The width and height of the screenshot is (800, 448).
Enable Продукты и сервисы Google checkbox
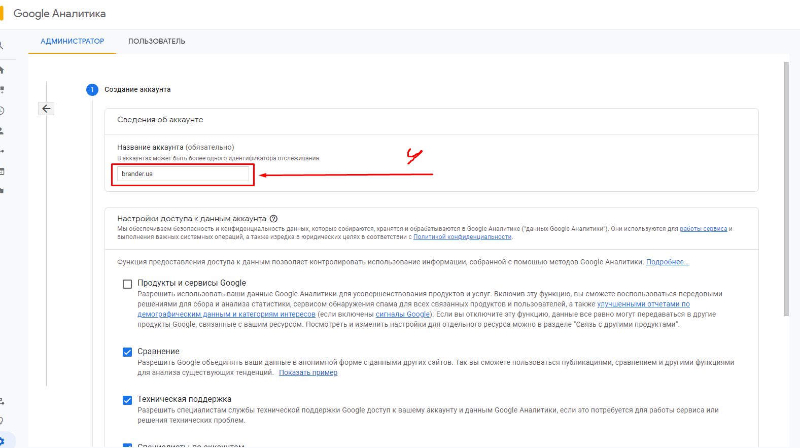point(127,284)
